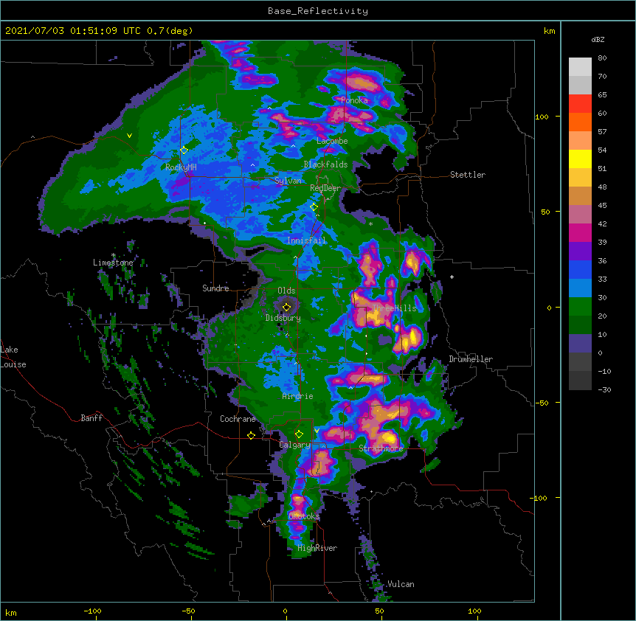
Task: Click the Okotoks city label
Action: click(x=304, y=516)
